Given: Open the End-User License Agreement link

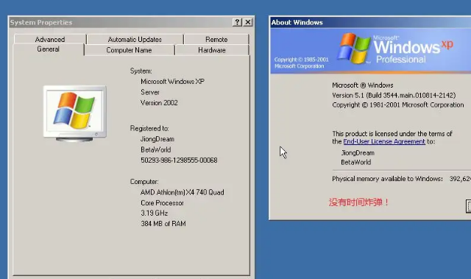Looking at the screenshot, I should 384,141.
